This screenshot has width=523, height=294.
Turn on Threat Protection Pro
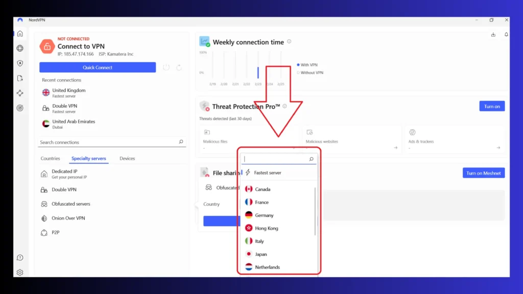pyautogui.click(x=492, y=106)
